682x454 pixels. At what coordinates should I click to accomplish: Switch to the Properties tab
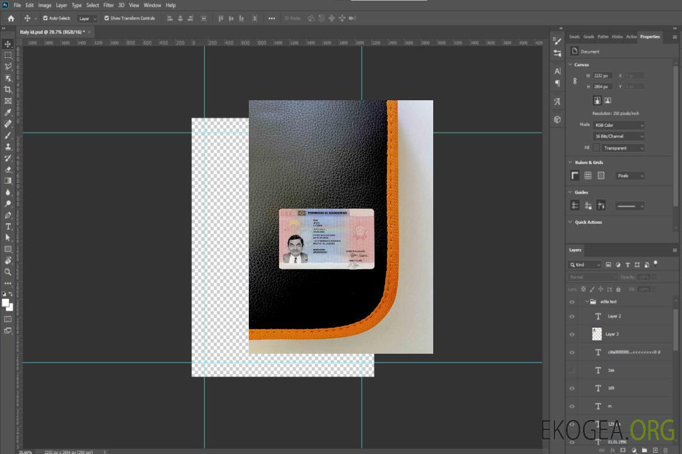coord(650,37)
